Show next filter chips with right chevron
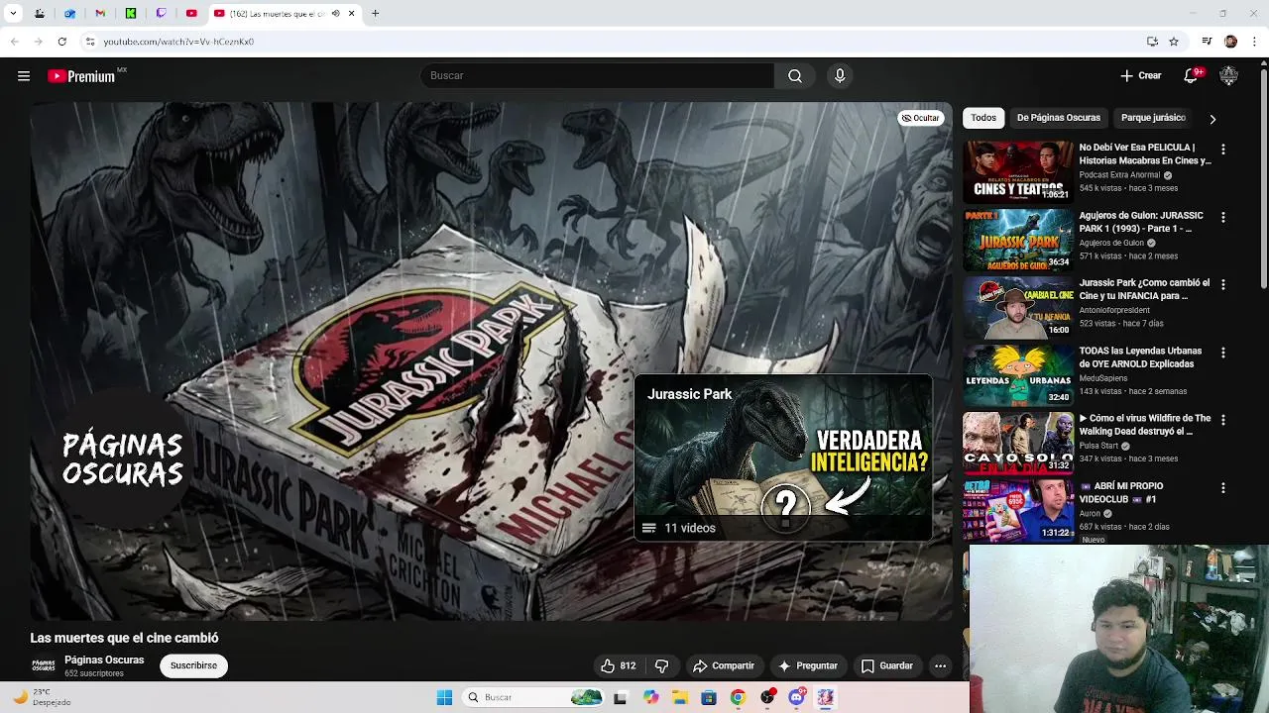This screenshot has height=713, width=1269. click(1211, 119)
